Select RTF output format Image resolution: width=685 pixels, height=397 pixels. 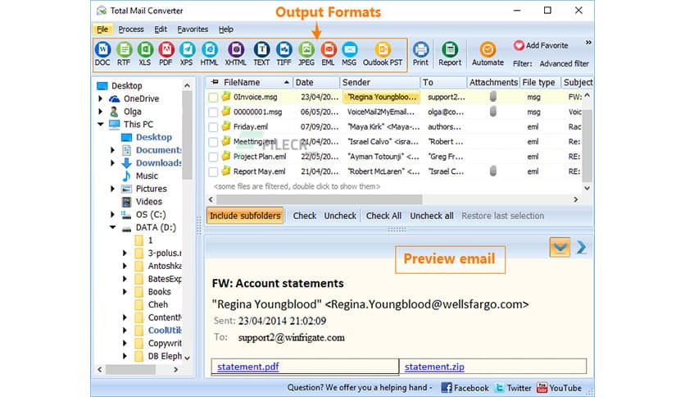[x=124, y=54]
